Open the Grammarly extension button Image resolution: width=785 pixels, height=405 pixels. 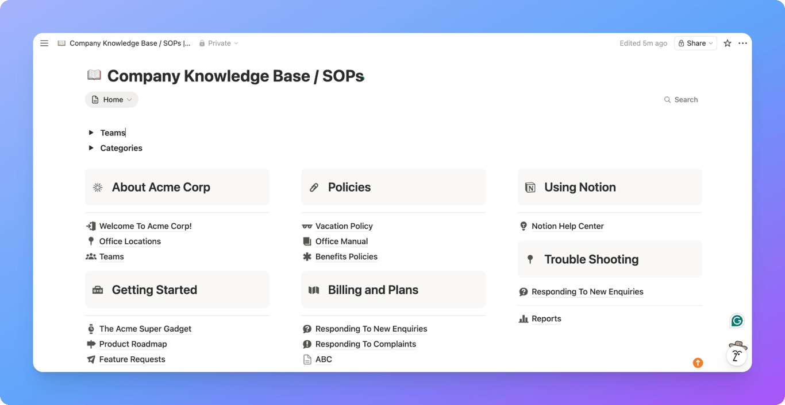click(737, 321)
